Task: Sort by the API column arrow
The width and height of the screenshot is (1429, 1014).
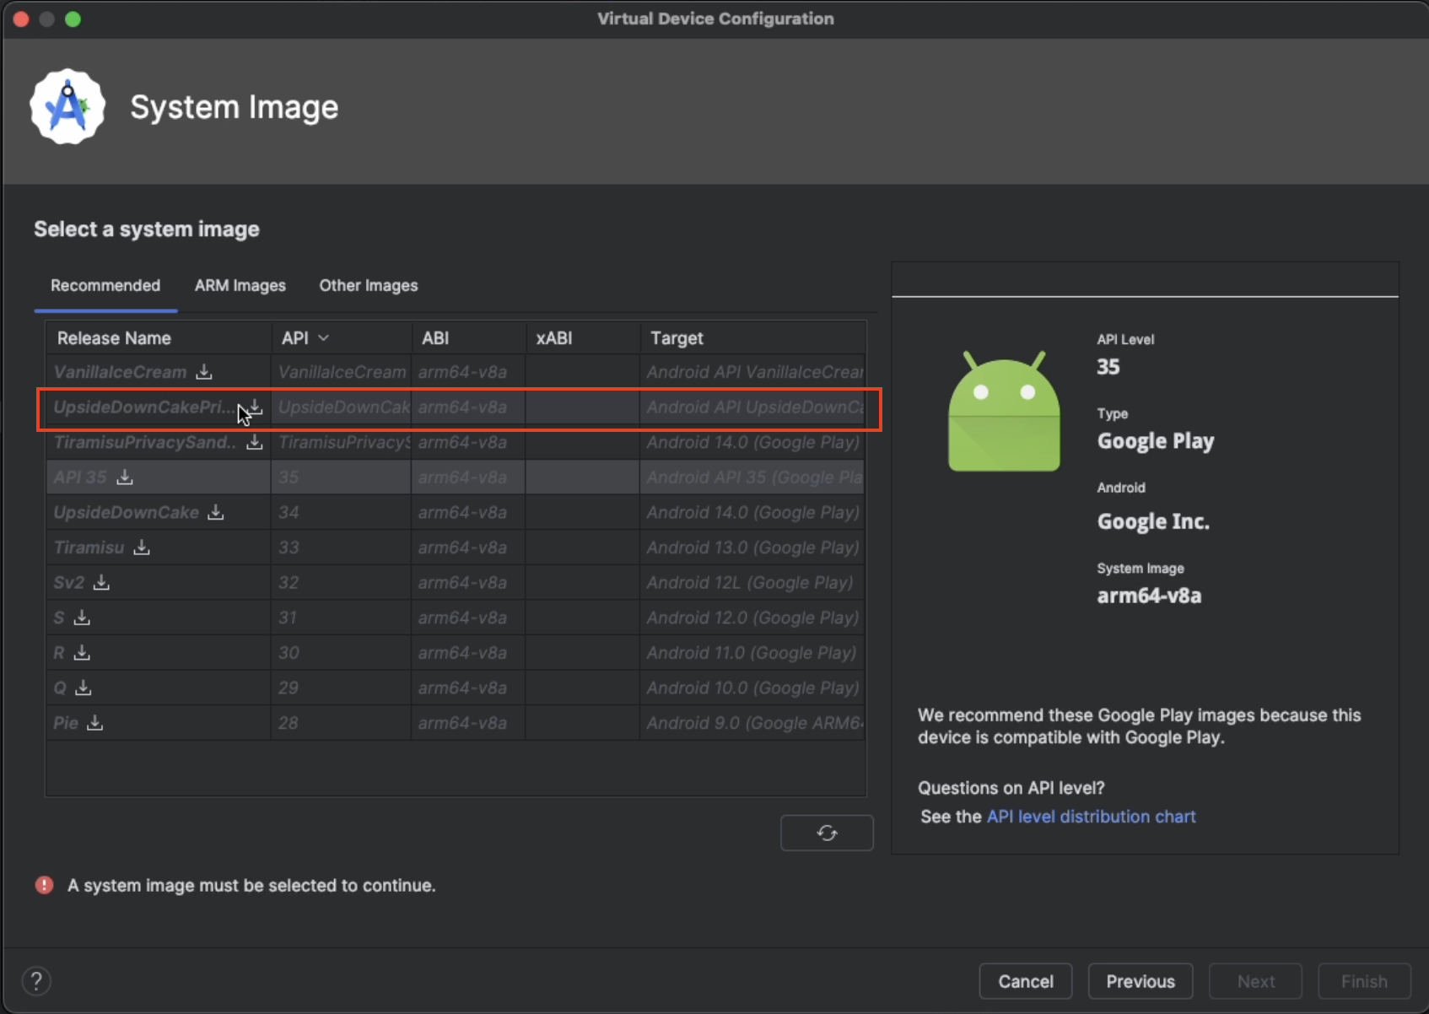Action: [x=324, y=338]
